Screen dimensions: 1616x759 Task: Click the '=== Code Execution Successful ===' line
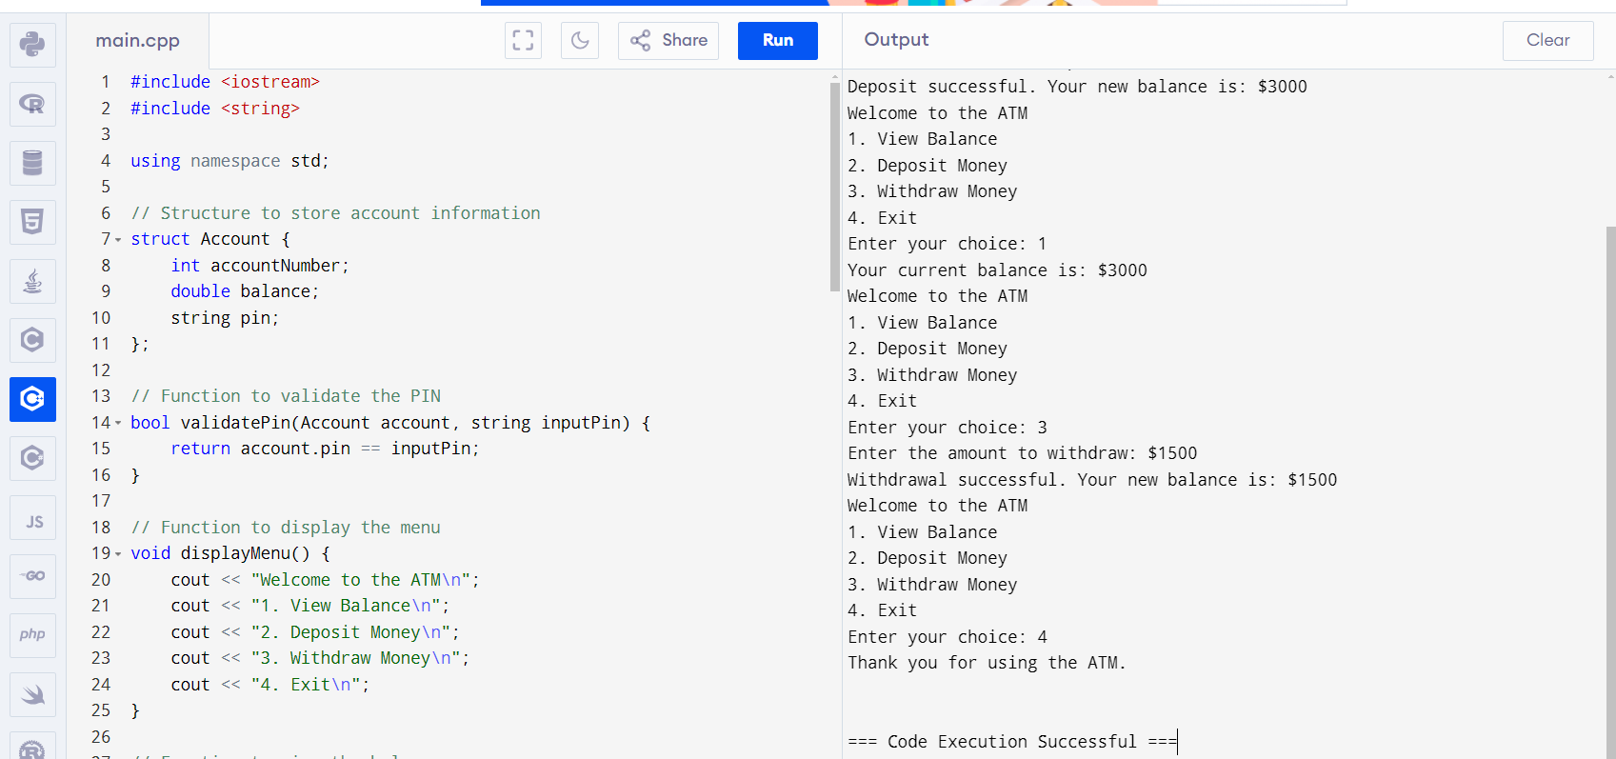tap(1012, 742)
